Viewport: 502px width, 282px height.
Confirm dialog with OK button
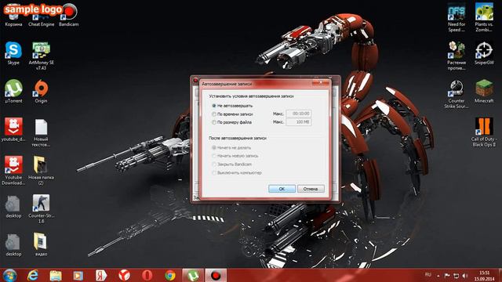pyautogui.click(x=282, y=189)
